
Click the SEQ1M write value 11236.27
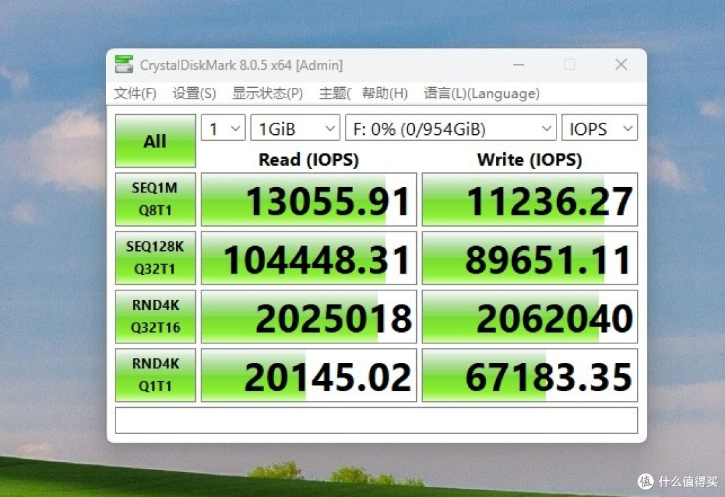530,200
